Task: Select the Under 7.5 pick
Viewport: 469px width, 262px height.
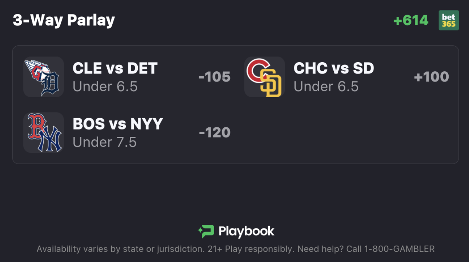Action: (x=105, y=142)
